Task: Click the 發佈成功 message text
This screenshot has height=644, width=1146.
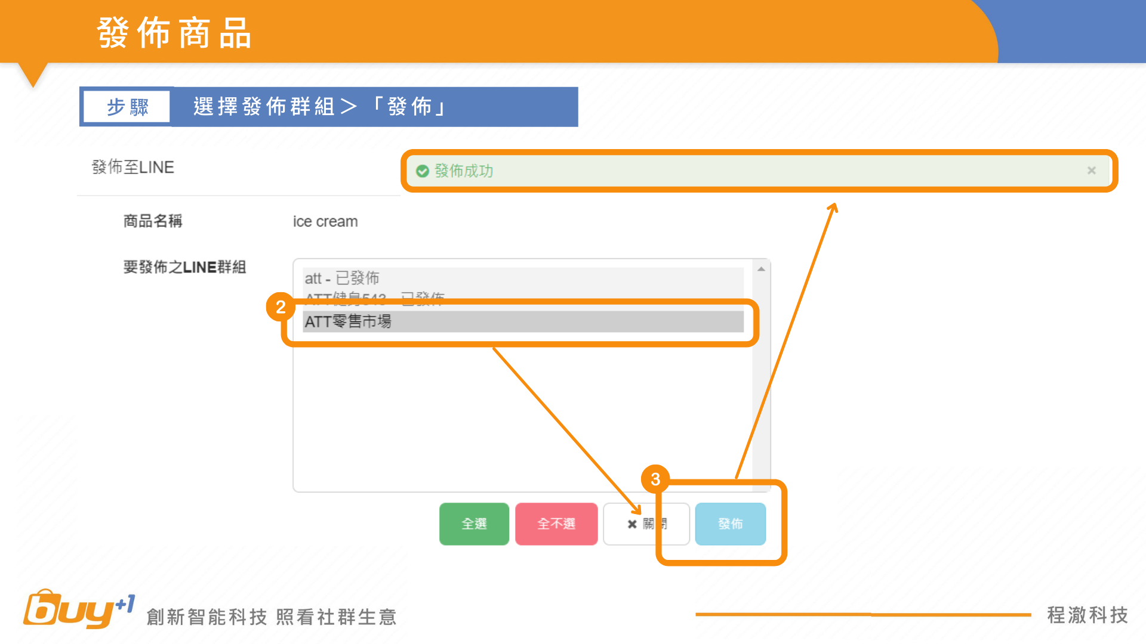Action: 464,171
